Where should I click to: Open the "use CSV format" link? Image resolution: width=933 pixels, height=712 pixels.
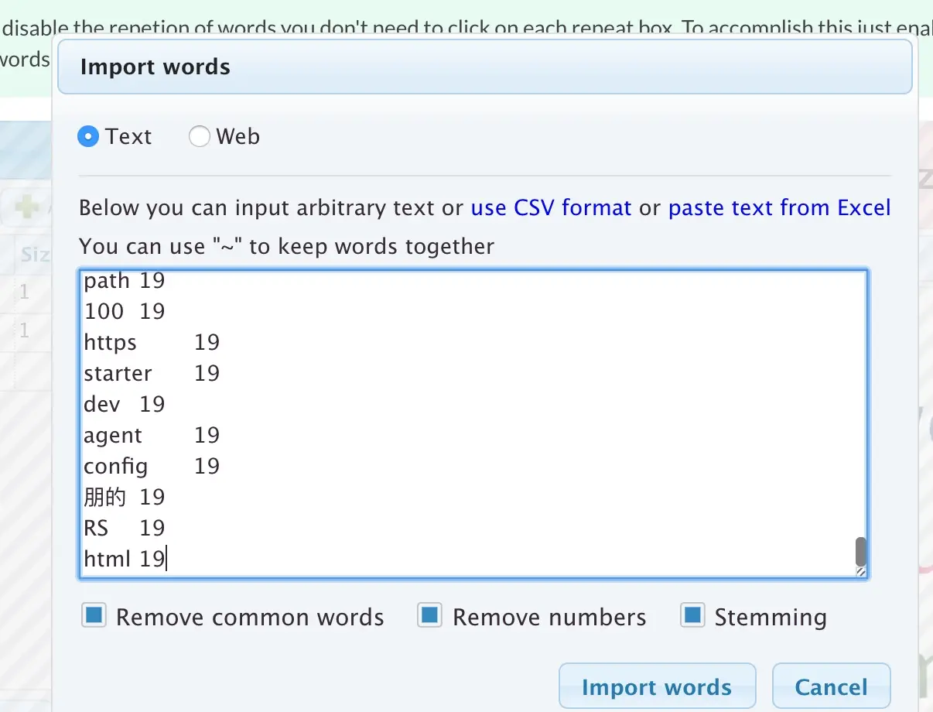551,208
